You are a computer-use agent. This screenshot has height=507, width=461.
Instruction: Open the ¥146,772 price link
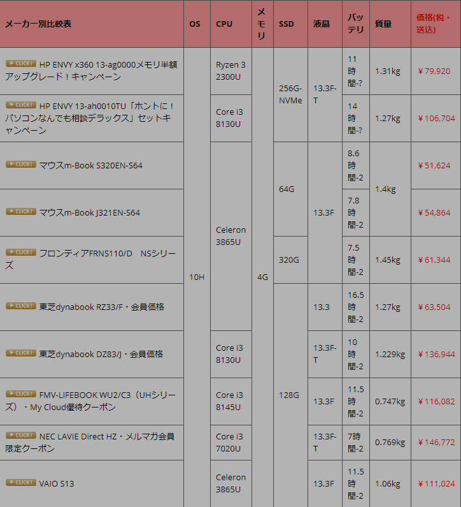pyautogui.click(x=436, y=442)
